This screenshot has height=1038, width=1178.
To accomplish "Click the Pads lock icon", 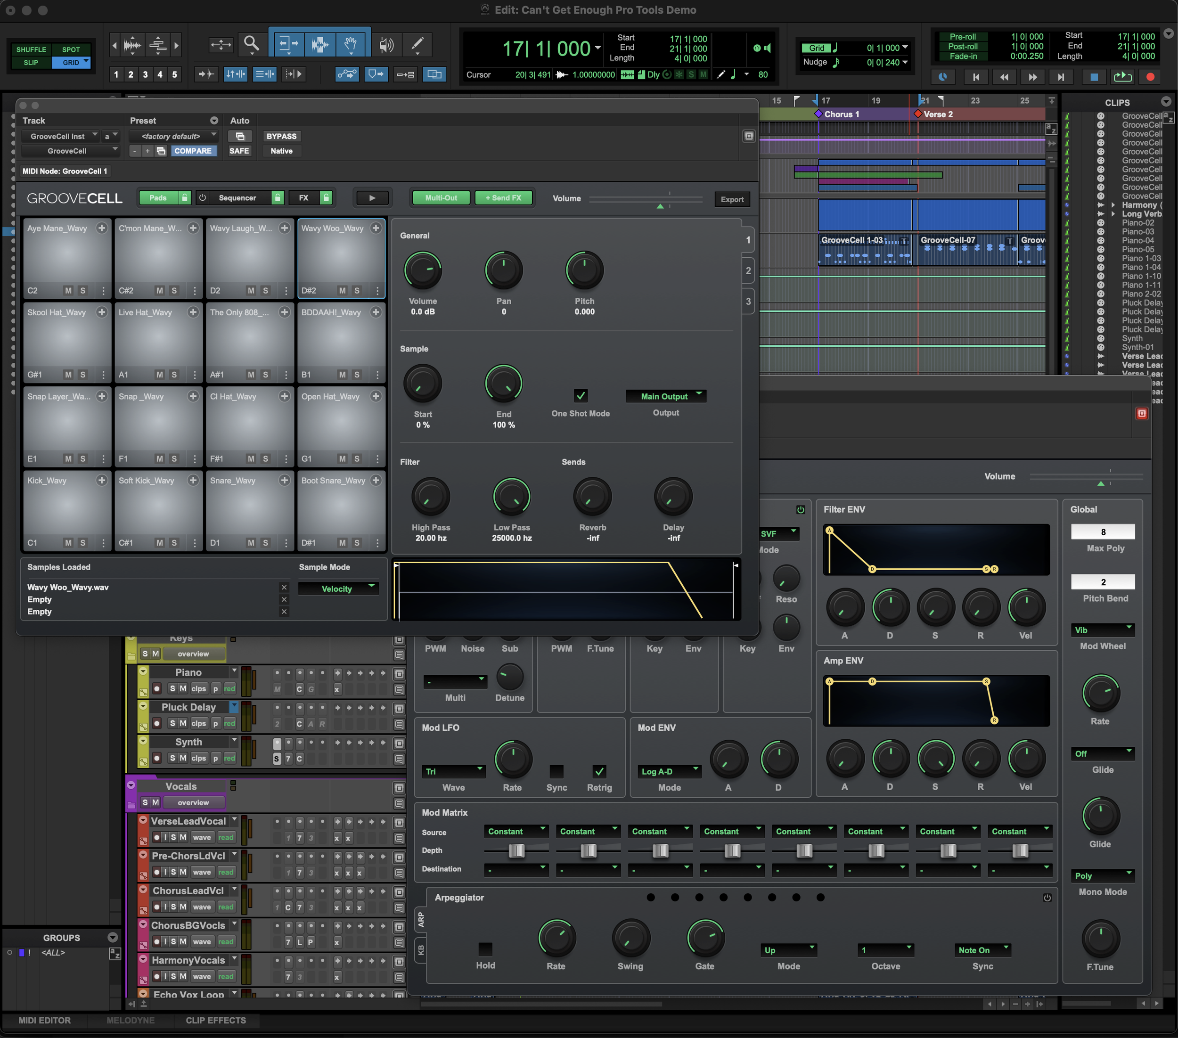I will click(184, 198).
